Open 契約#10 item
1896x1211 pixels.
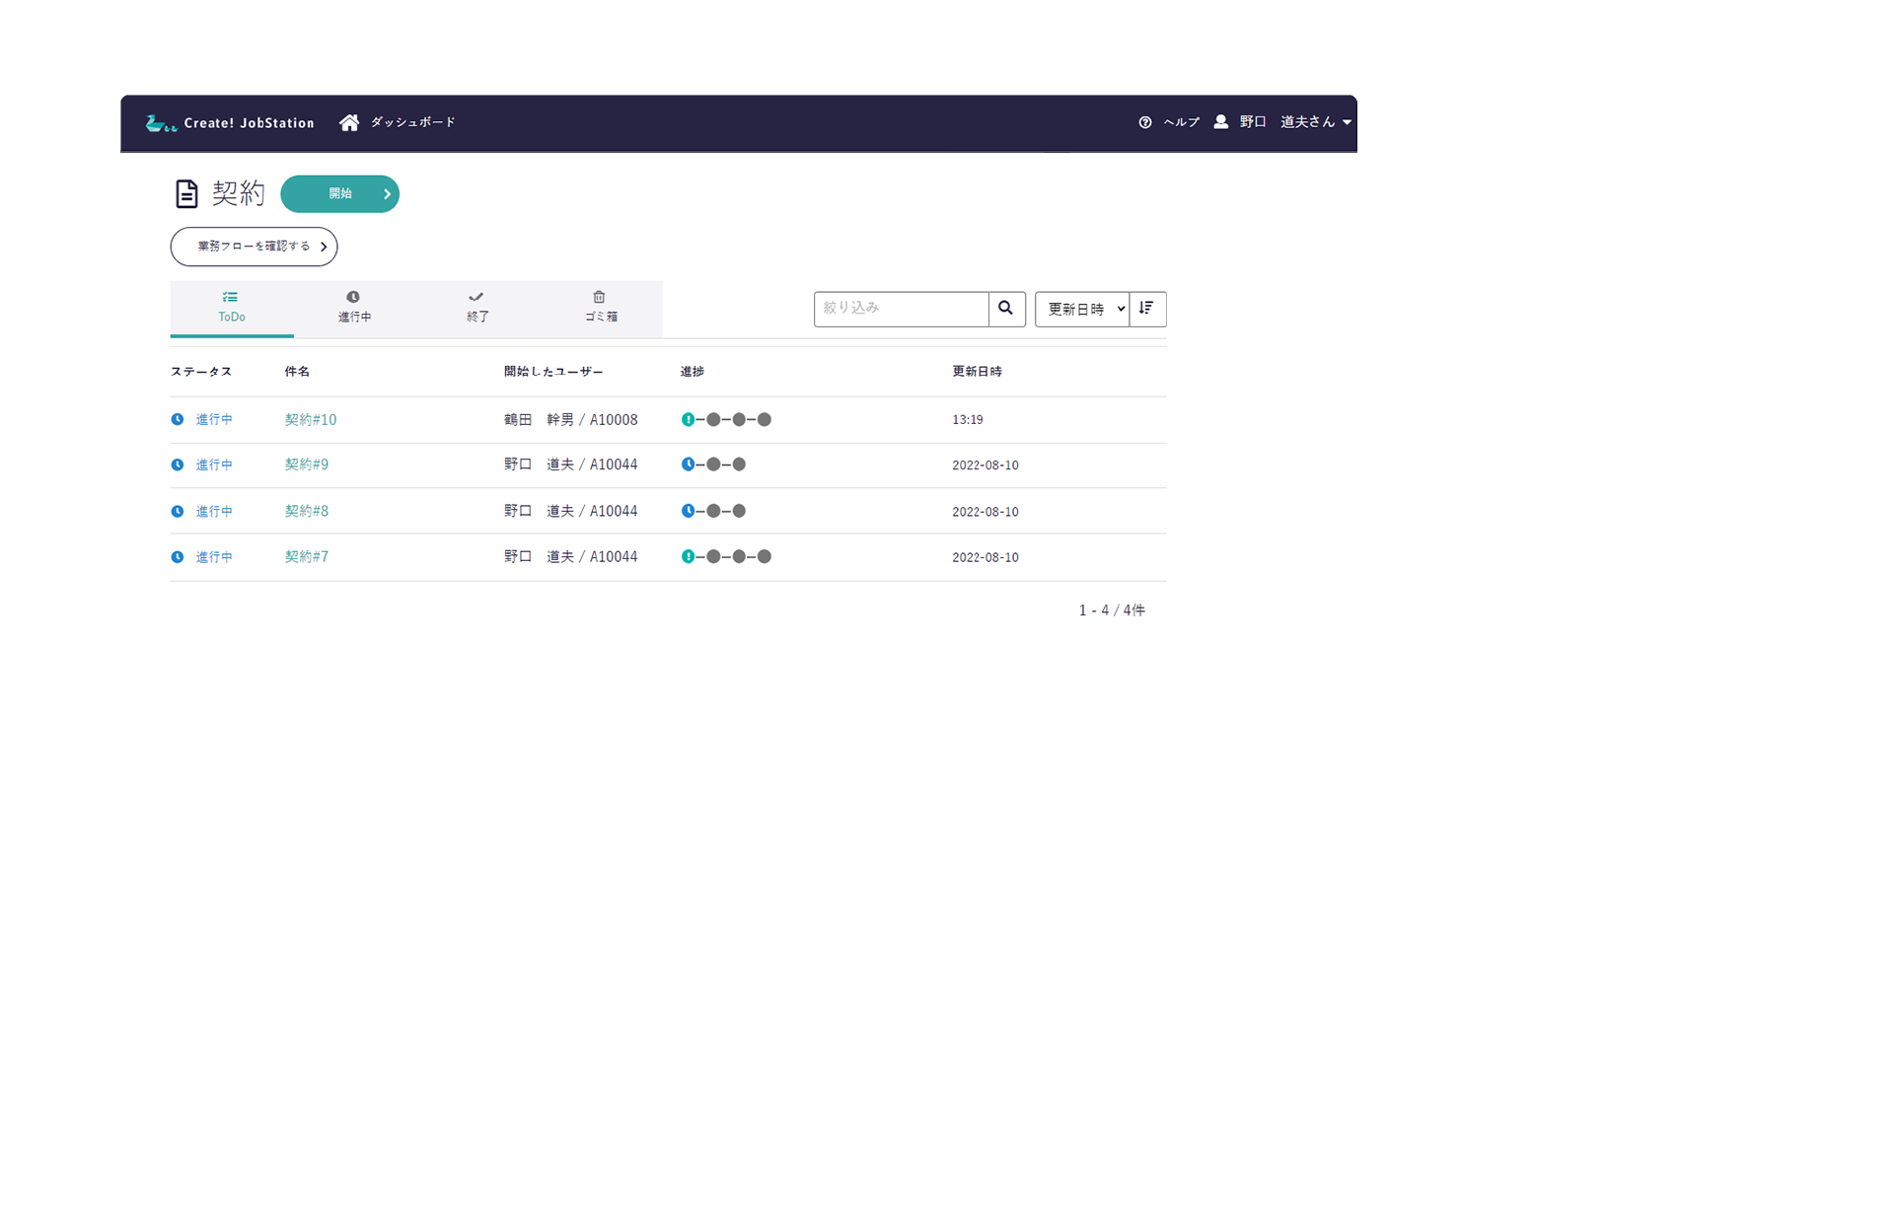point(311,420)
